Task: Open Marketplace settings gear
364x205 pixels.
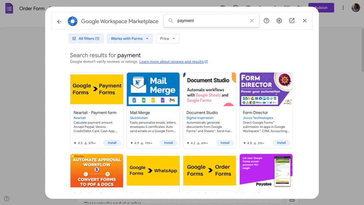Action: point(279,21)
